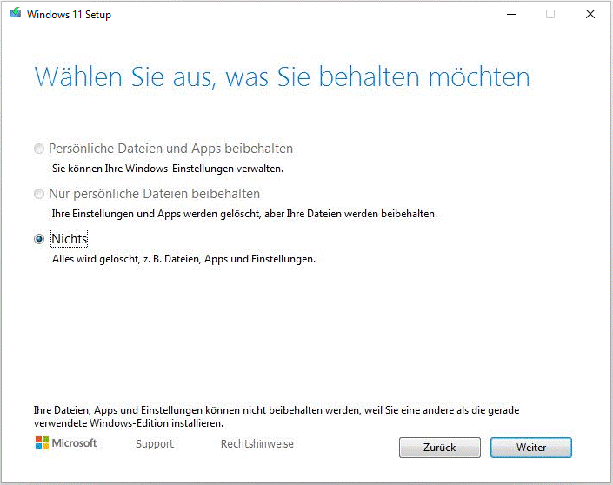Minimize the Windows 11 Setup window

click(511, 15)
